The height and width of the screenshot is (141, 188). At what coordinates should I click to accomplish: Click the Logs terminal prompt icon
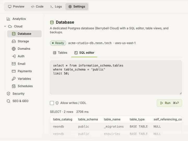click(51, 7)
